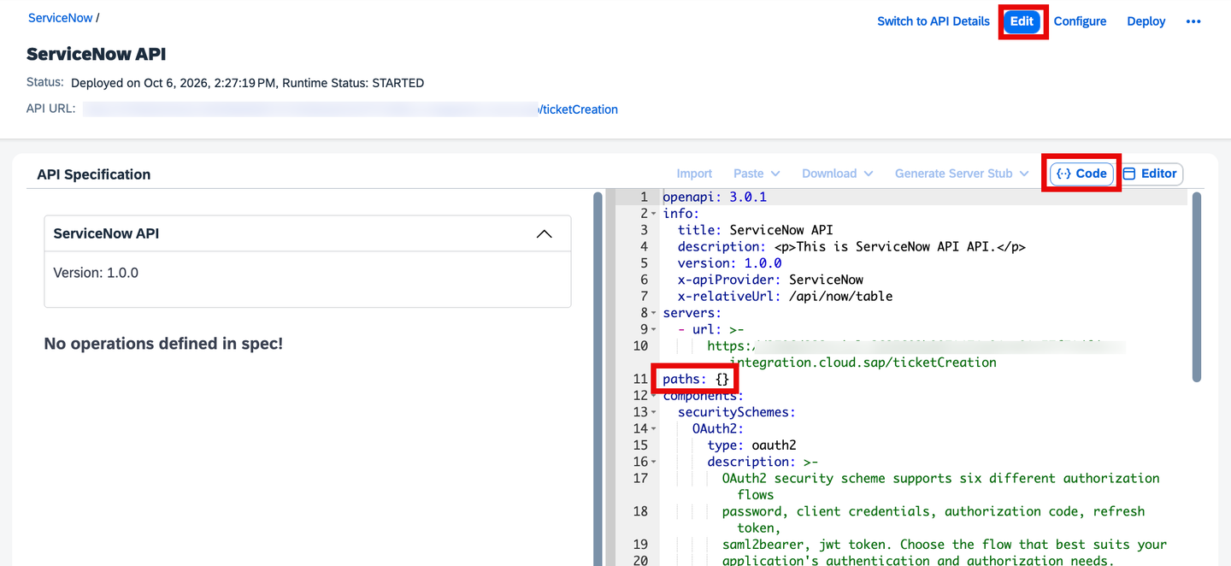Viewport: 1231px width, 566px height.
Task: Click the deployed status text
Action: [247, 83]
